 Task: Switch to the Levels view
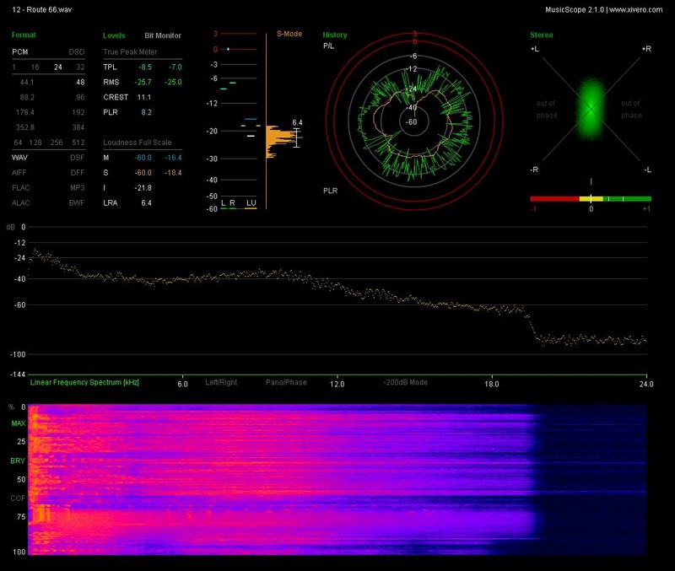[114, 35]
